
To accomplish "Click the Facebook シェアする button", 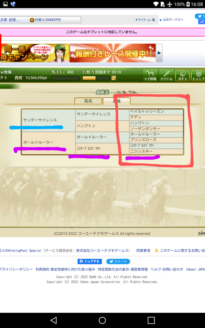I will point(90,261).
